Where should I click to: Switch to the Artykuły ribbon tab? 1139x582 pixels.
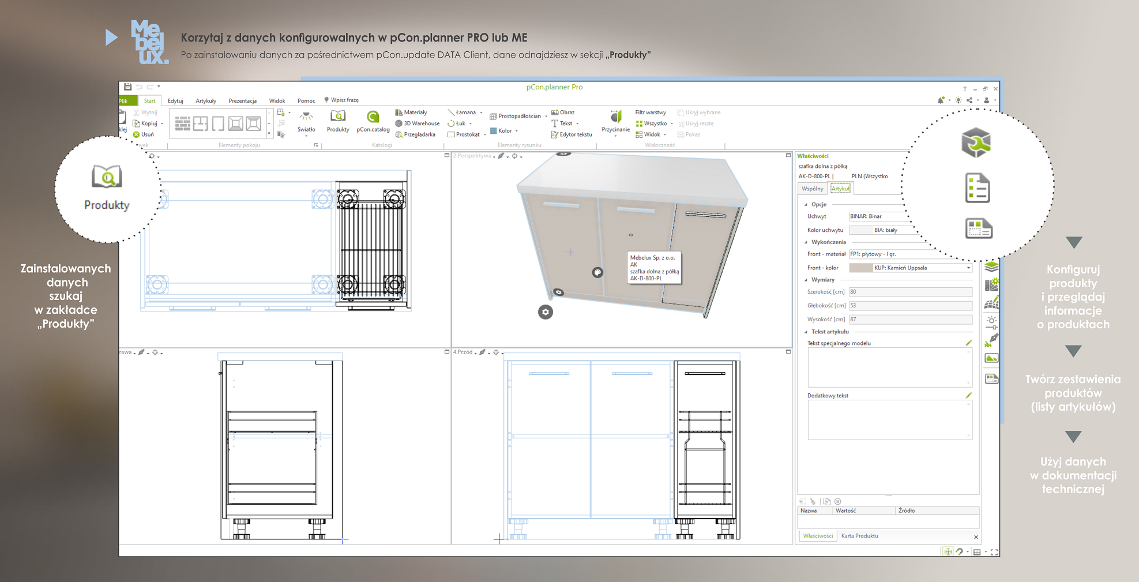pos(206,101)
